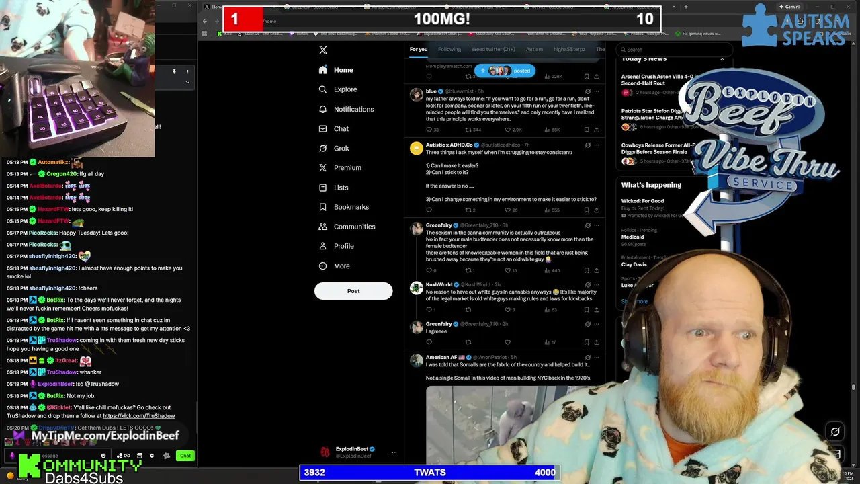The height and width of the screenshot is (484, 860).
Task: Open Profile in the sidebar
Action: point(336,246)
